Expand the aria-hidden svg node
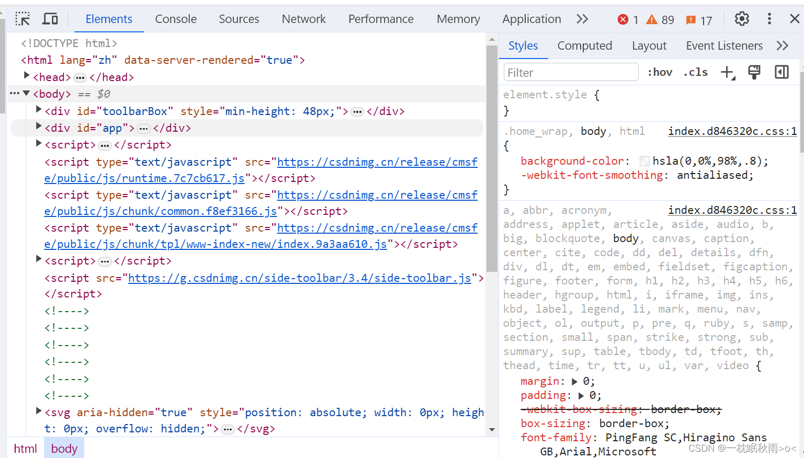The height and width of the screenshot is (458, 804). (38, 411)
